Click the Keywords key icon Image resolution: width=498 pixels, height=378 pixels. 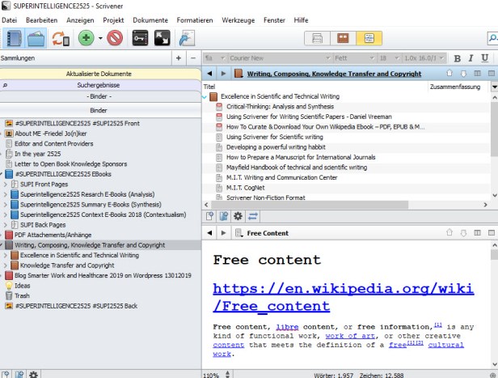tap(140, 38)
